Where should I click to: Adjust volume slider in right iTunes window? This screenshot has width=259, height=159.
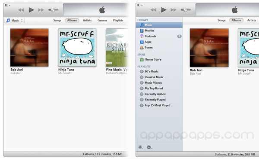(x=186, y=10)
